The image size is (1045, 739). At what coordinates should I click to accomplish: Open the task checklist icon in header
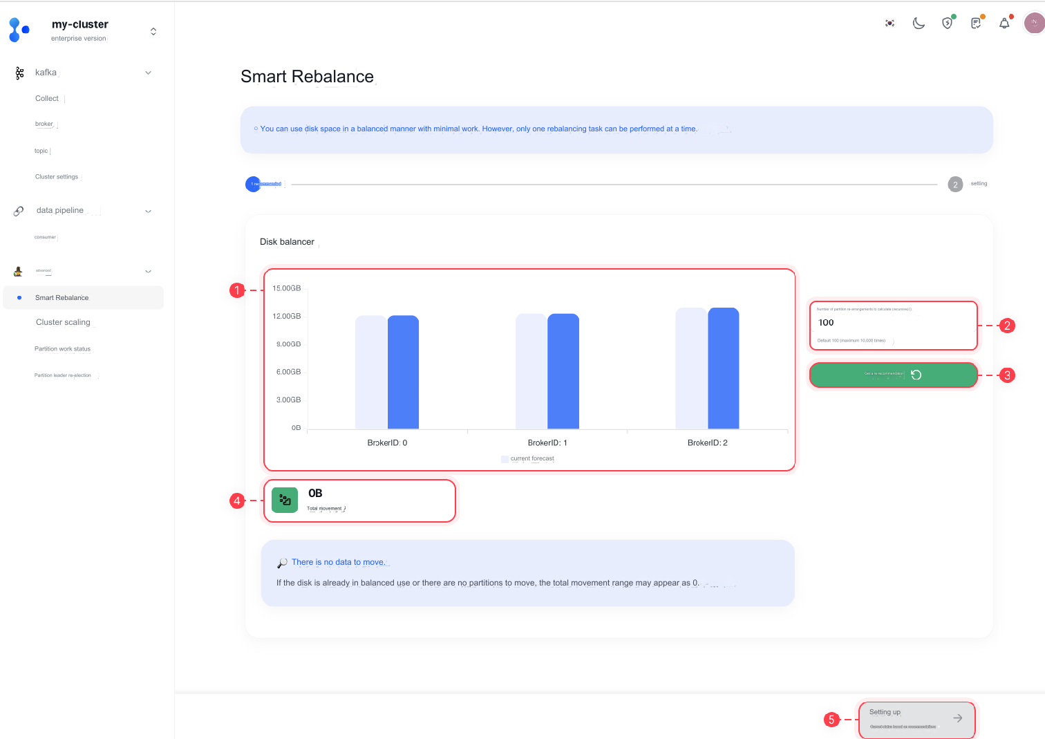pyautogui.click(x=976, y=24)
